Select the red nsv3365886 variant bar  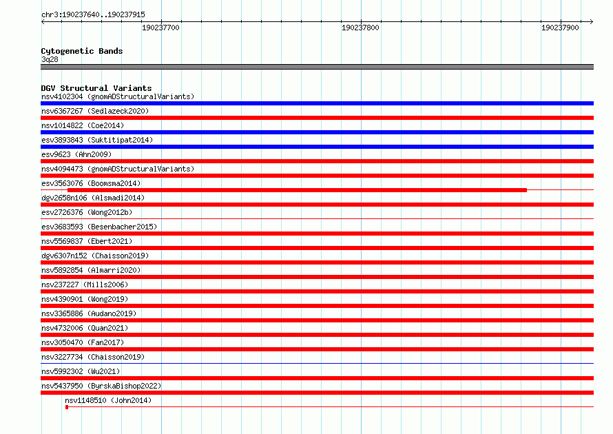click(317, 320)
